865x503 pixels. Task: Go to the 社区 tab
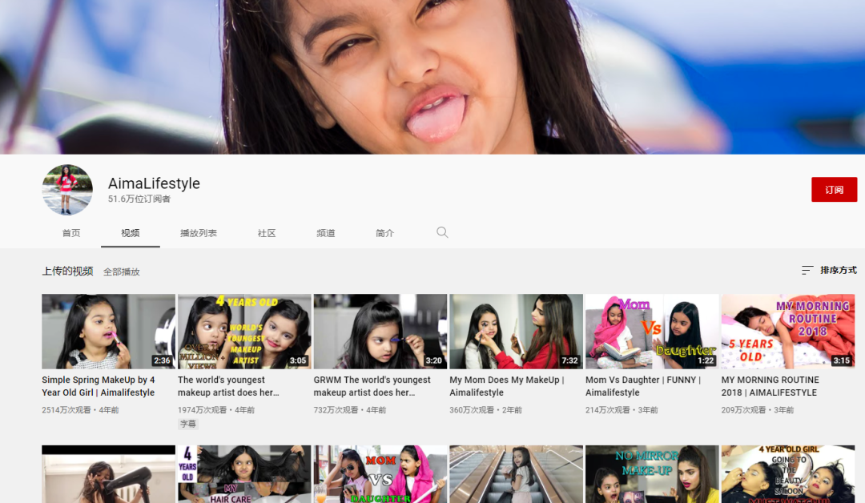(x=267, y=233)
